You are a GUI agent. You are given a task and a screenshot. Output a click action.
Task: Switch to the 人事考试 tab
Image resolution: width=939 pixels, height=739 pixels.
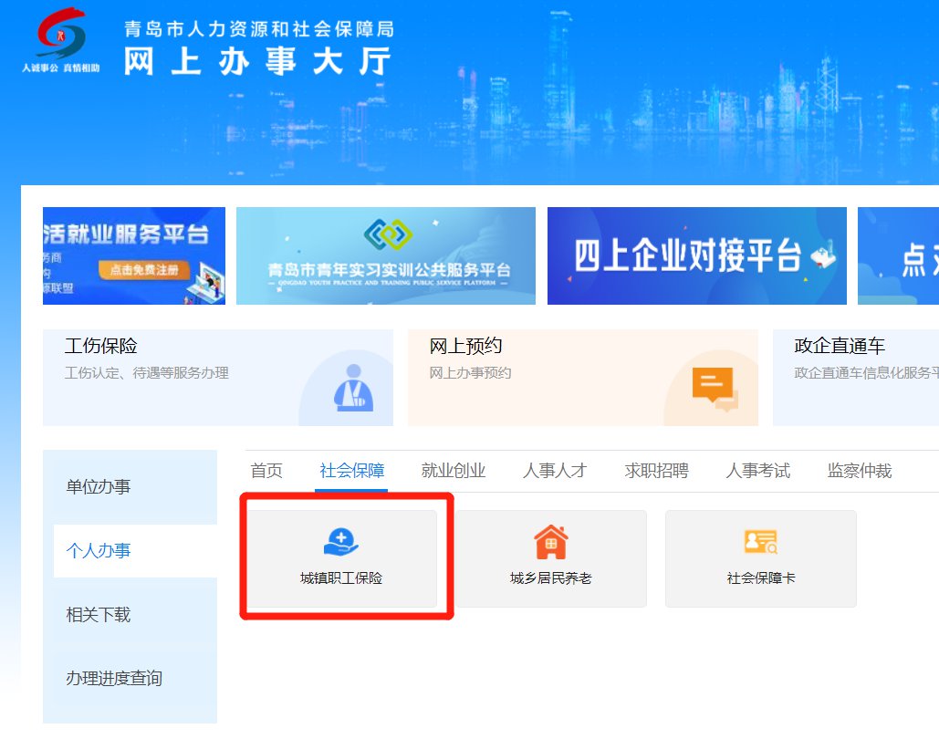click(757, 471)
